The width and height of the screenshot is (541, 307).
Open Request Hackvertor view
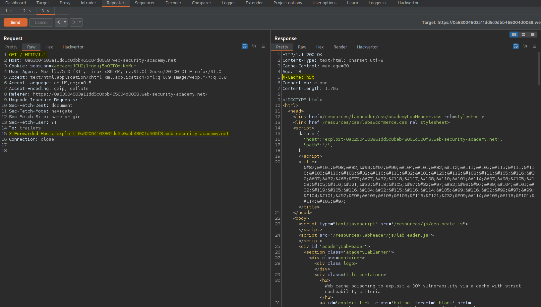(73, 47)
